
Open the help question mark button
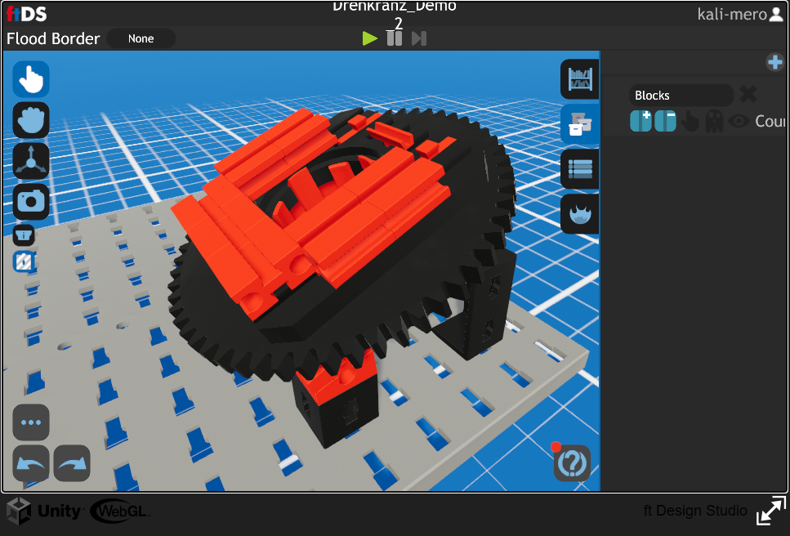[x=572, y=464]
